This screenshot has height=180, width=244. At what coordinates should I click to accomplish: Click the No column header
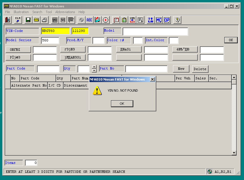coord(15,78)
